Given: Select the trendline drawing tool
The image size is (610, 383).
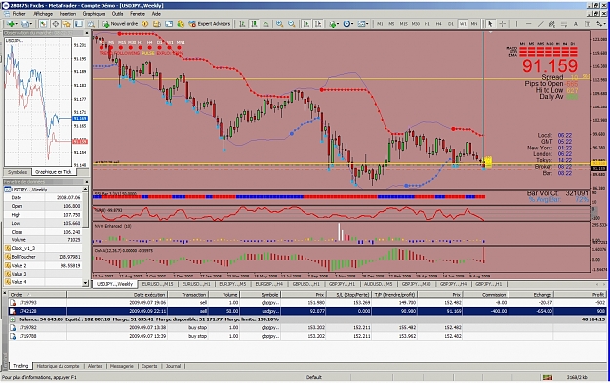Looking at the screenshot, I should point(541,24).
